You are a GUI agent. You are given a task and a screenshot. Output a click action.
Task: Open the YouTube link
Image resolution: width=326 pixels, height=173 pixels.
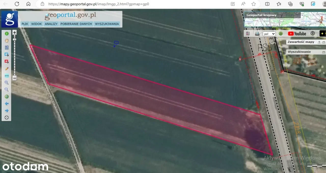[297, 34]
